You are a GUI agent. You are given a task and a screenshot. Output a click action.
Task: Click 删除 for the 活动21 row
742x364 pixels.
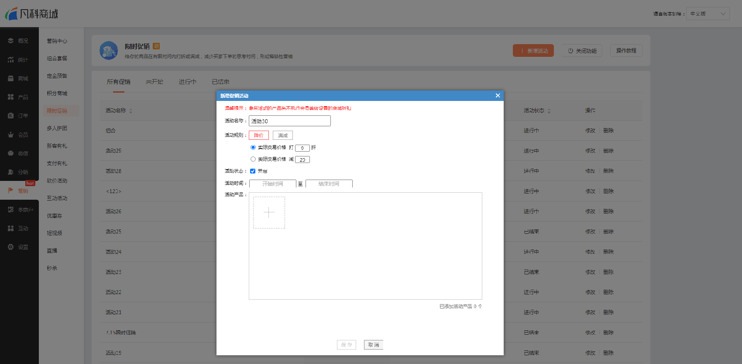tap(608, 312)
